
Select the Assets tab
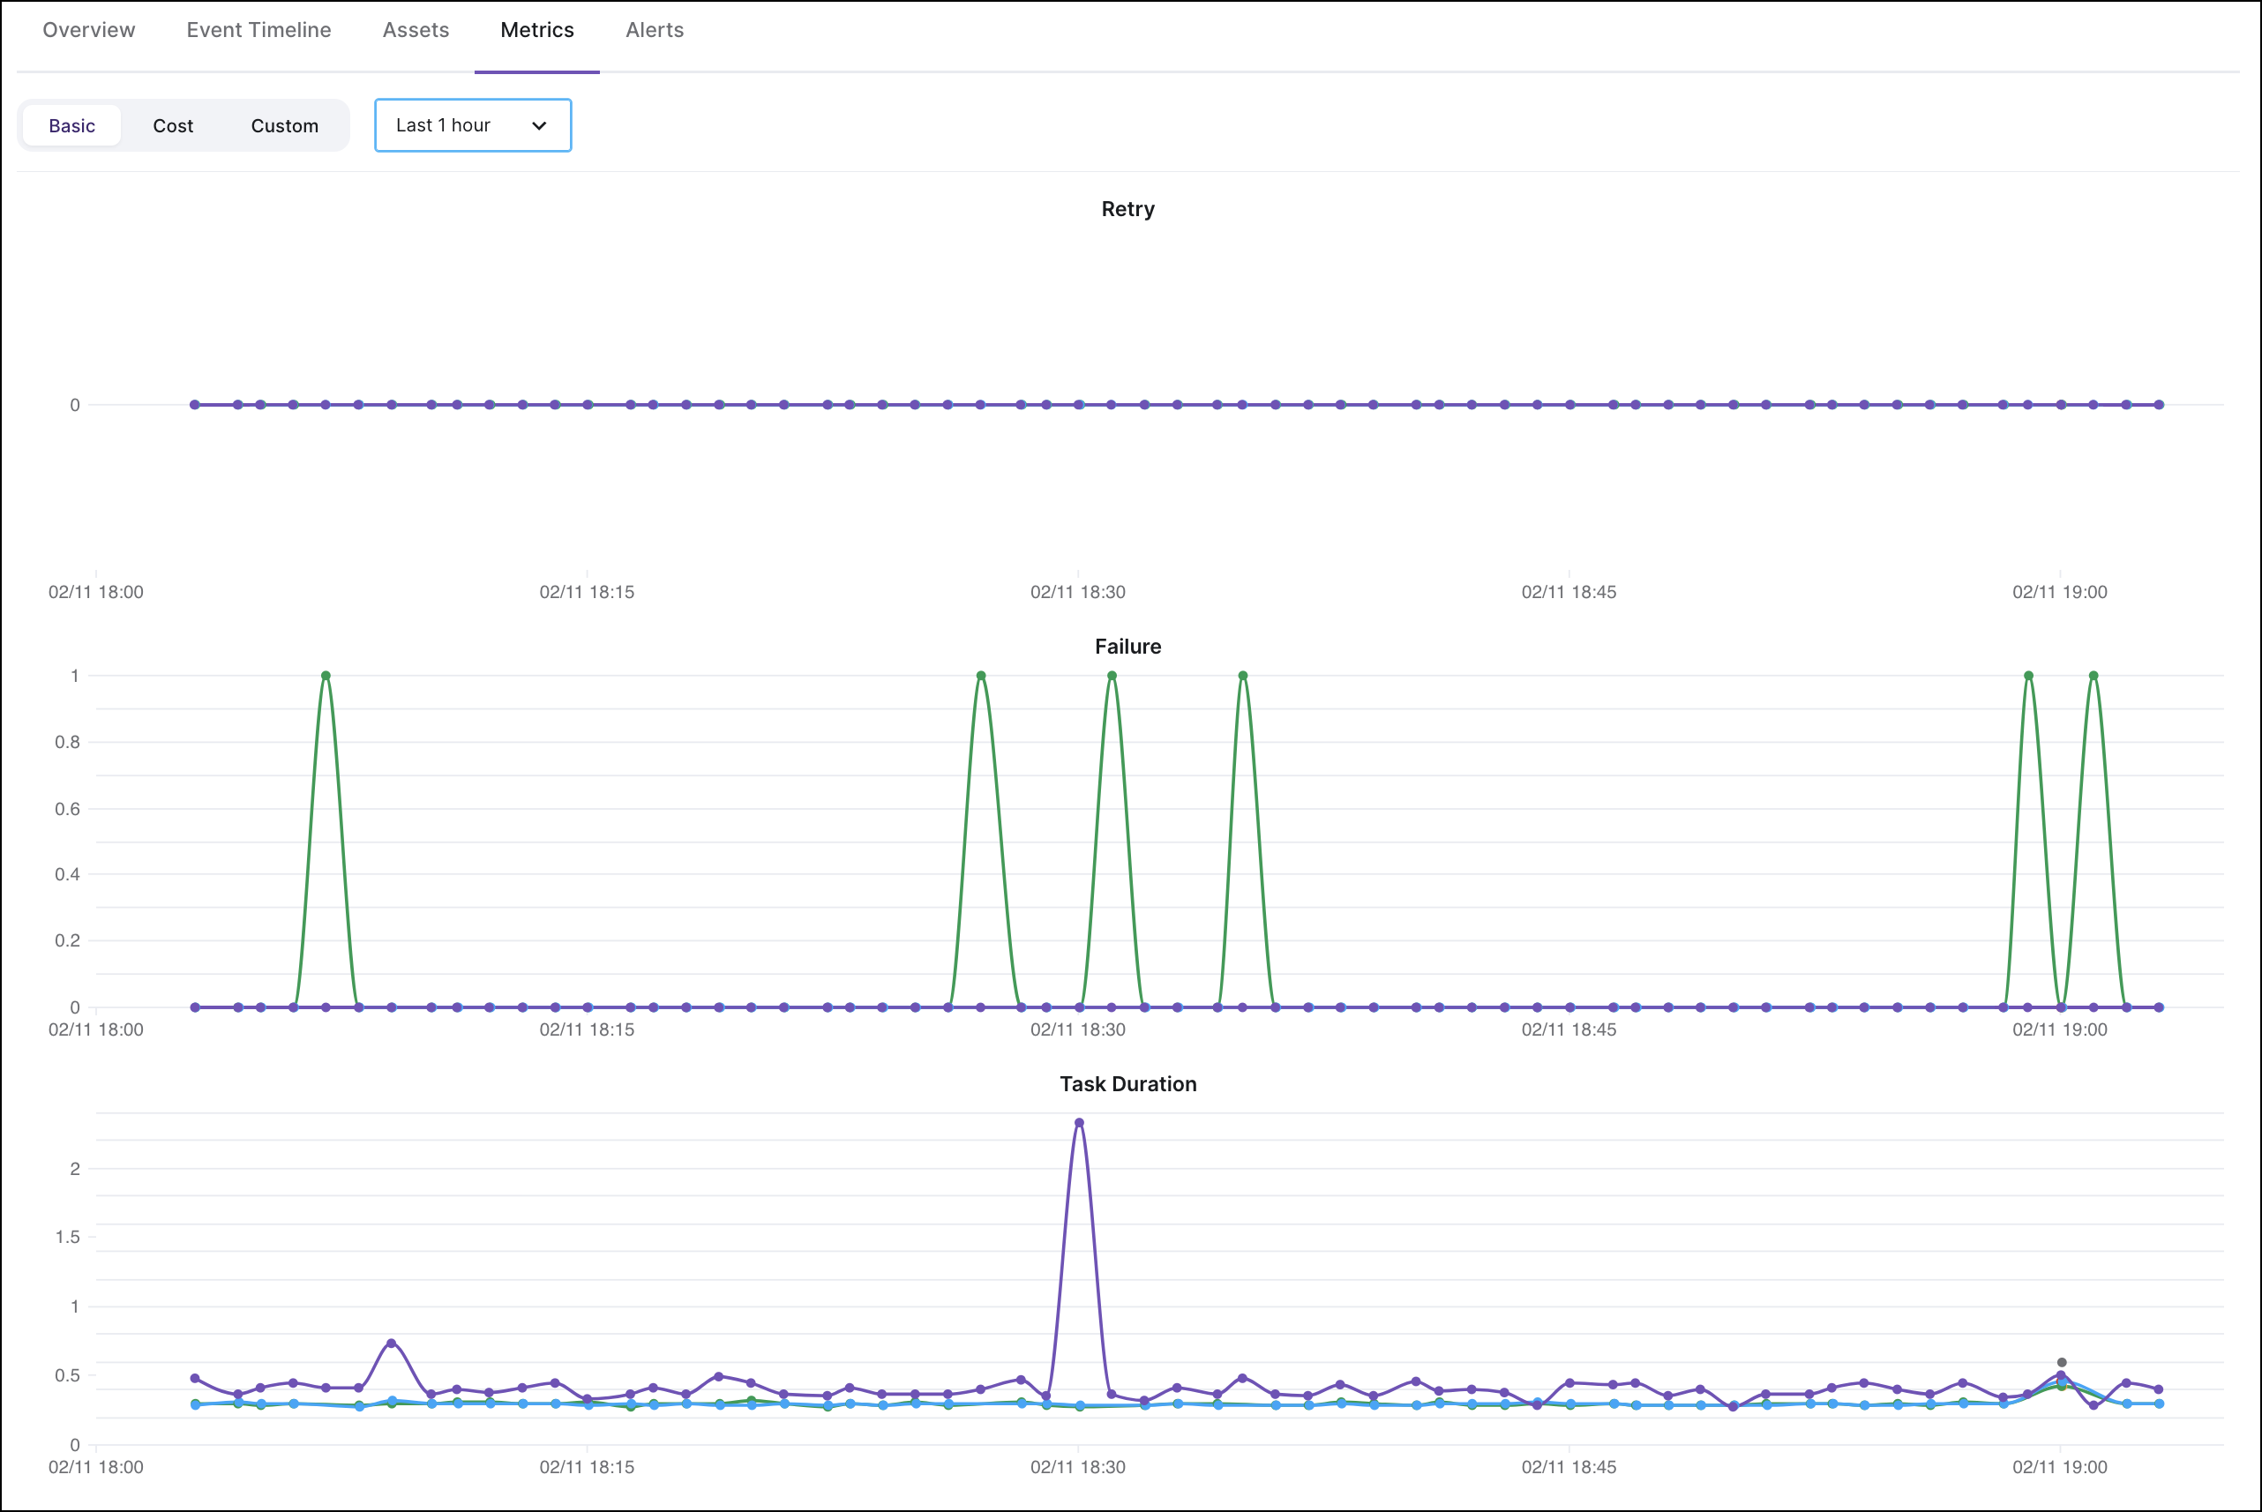pos(416,30)
